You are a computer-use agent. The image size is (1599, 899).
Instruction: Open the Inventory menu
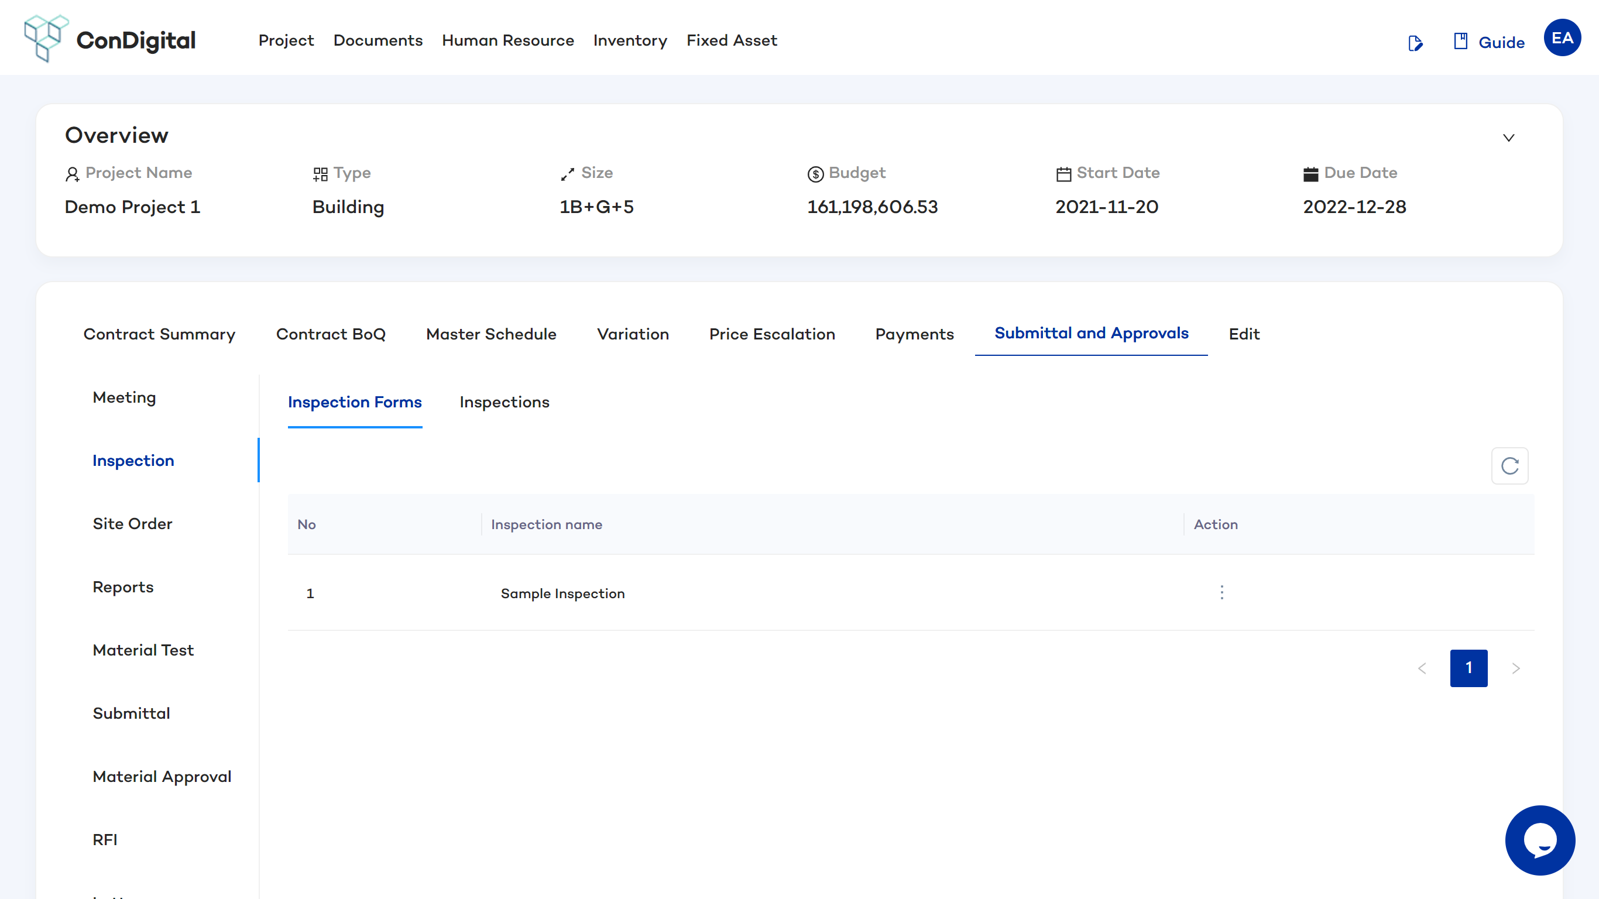point(629,40)
